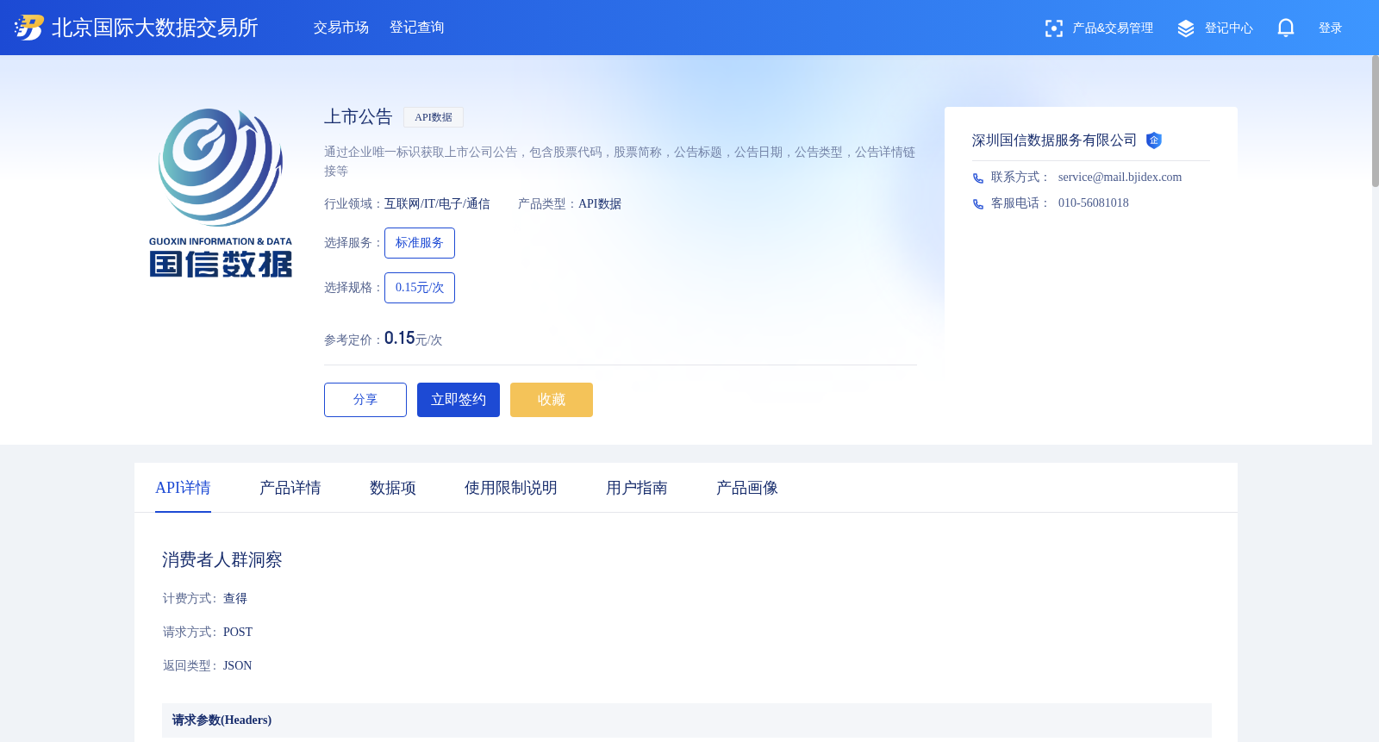Switch to the API详情 tab

[183, 488]
